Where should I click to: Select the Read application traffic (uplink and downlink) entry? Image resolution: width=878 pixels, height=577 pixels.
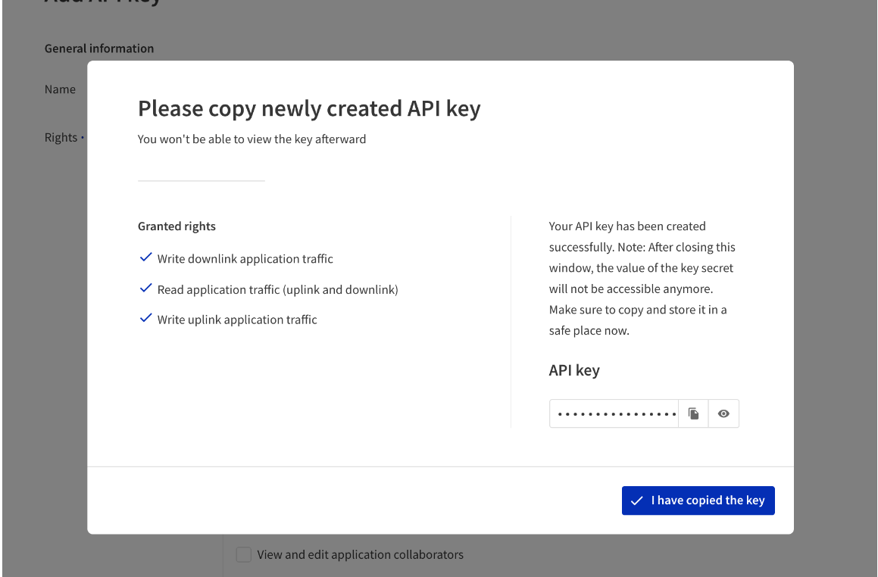pos(278,289)
